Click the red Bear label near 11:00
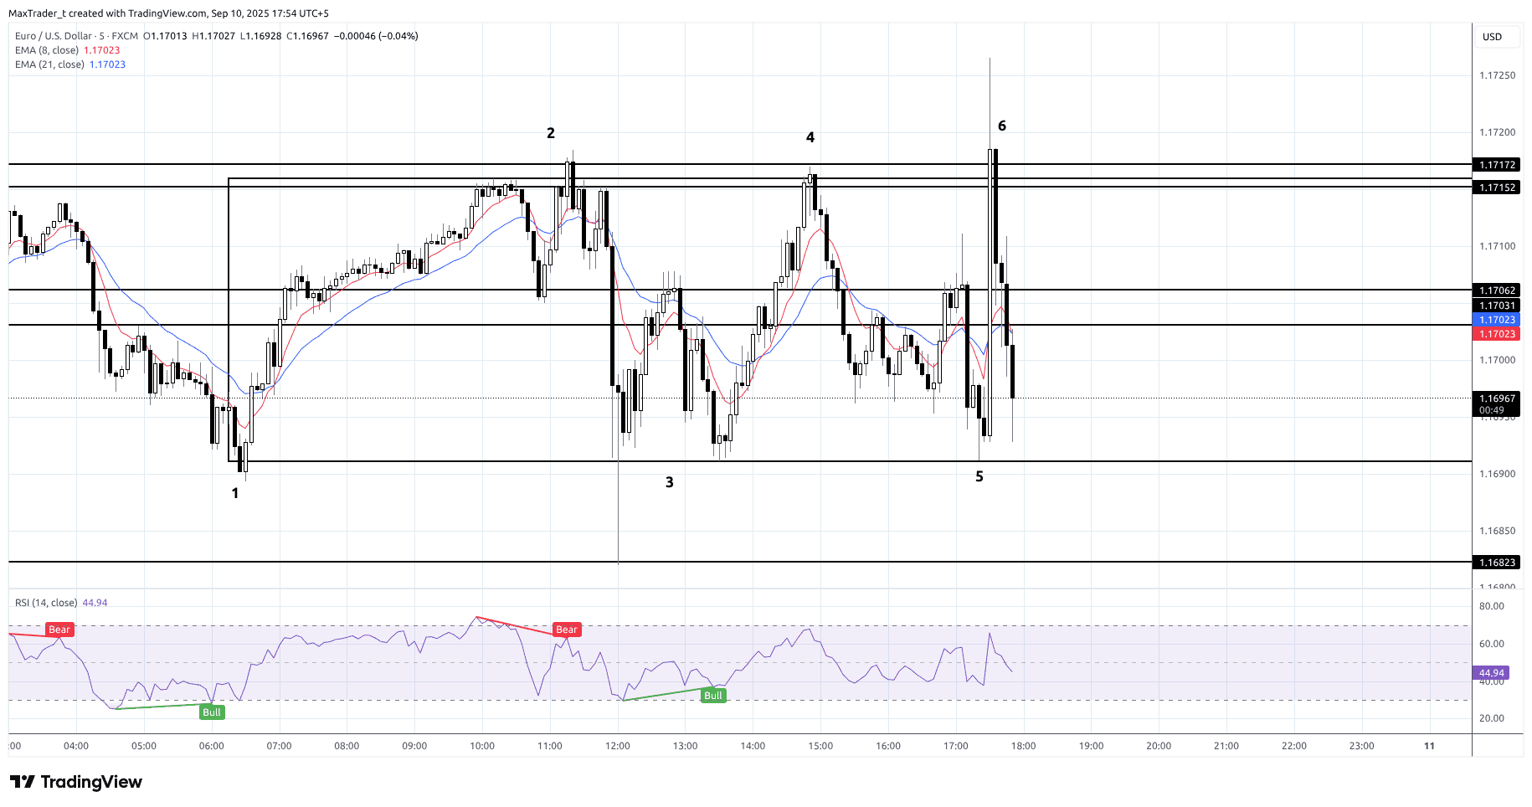 pos(567,630)
